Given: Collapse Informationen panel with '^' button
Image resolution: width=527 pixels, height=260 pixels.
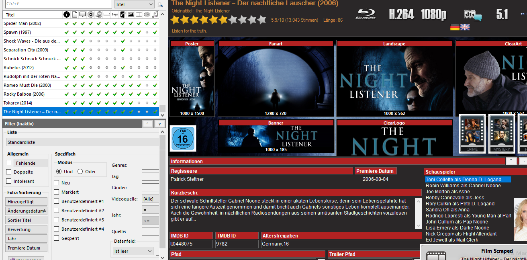Looking at the screenshot, I should [x=511, y=161].
